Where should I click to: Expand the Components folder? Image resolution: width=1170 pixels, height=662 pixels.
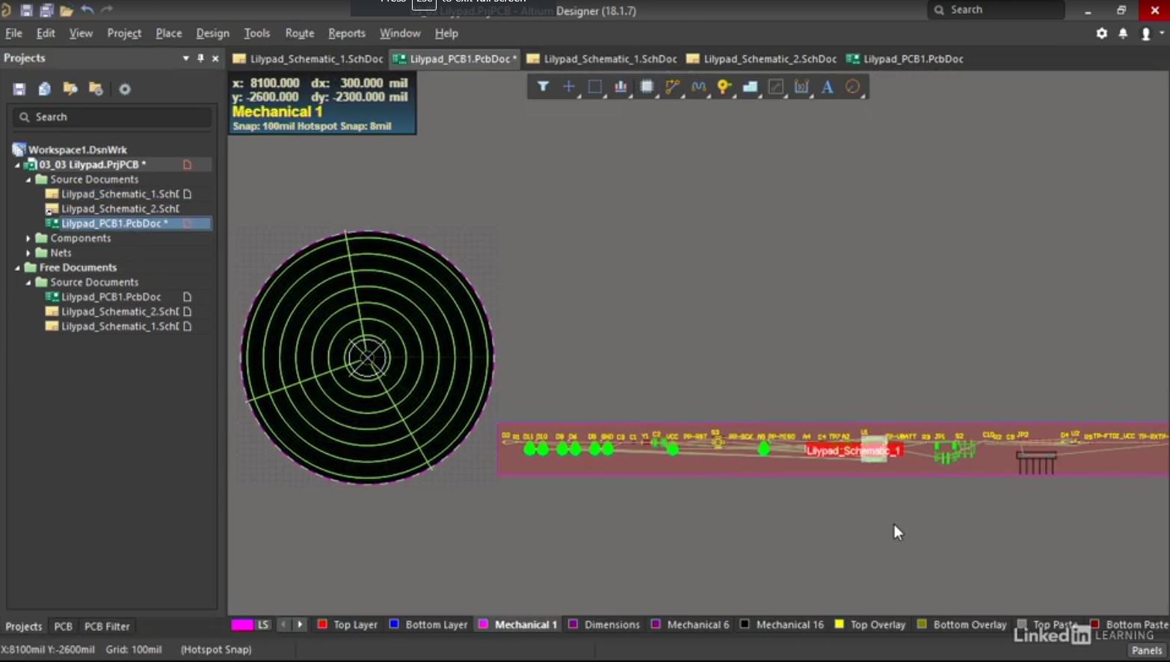28,238
